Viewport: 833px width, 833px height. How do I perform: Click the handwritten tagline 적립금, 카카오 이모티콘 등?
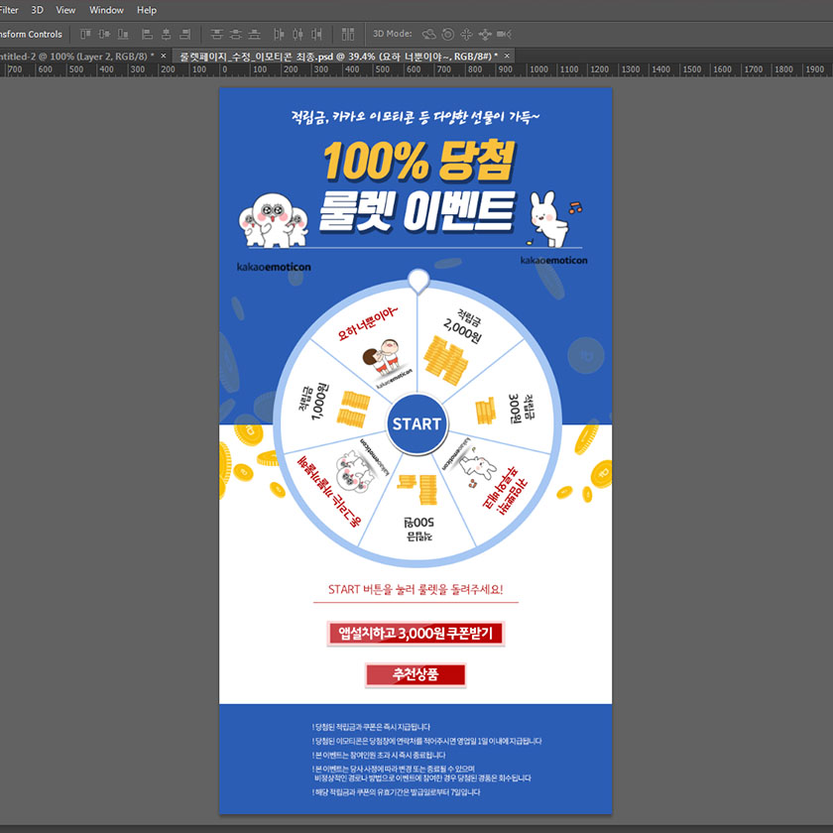[415, 117]
